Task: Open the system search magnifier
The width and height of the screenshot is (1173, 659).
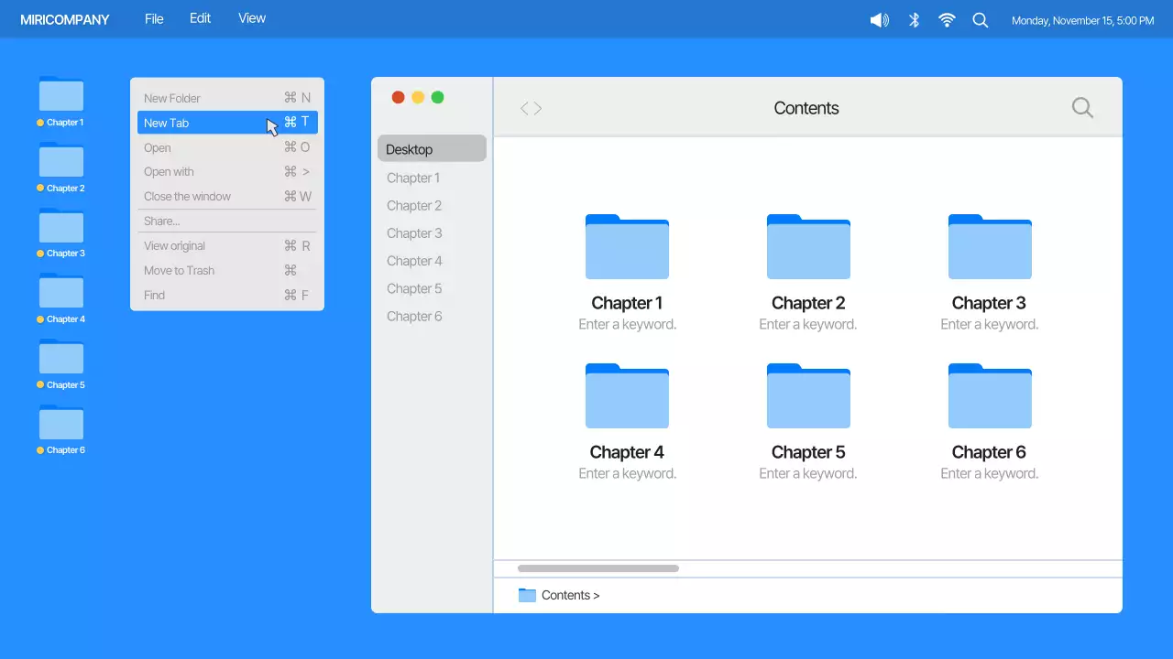Action: [x=981, y=19]
